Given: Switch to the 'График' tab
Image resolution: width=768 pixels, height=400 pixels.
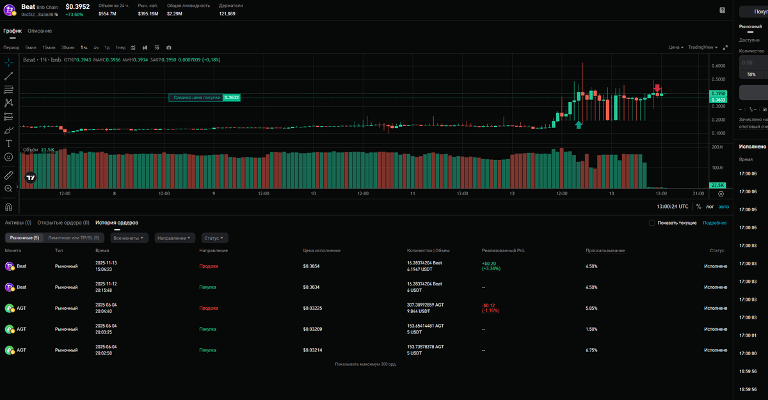Looking at the screenshot, I should pos(12,31).
